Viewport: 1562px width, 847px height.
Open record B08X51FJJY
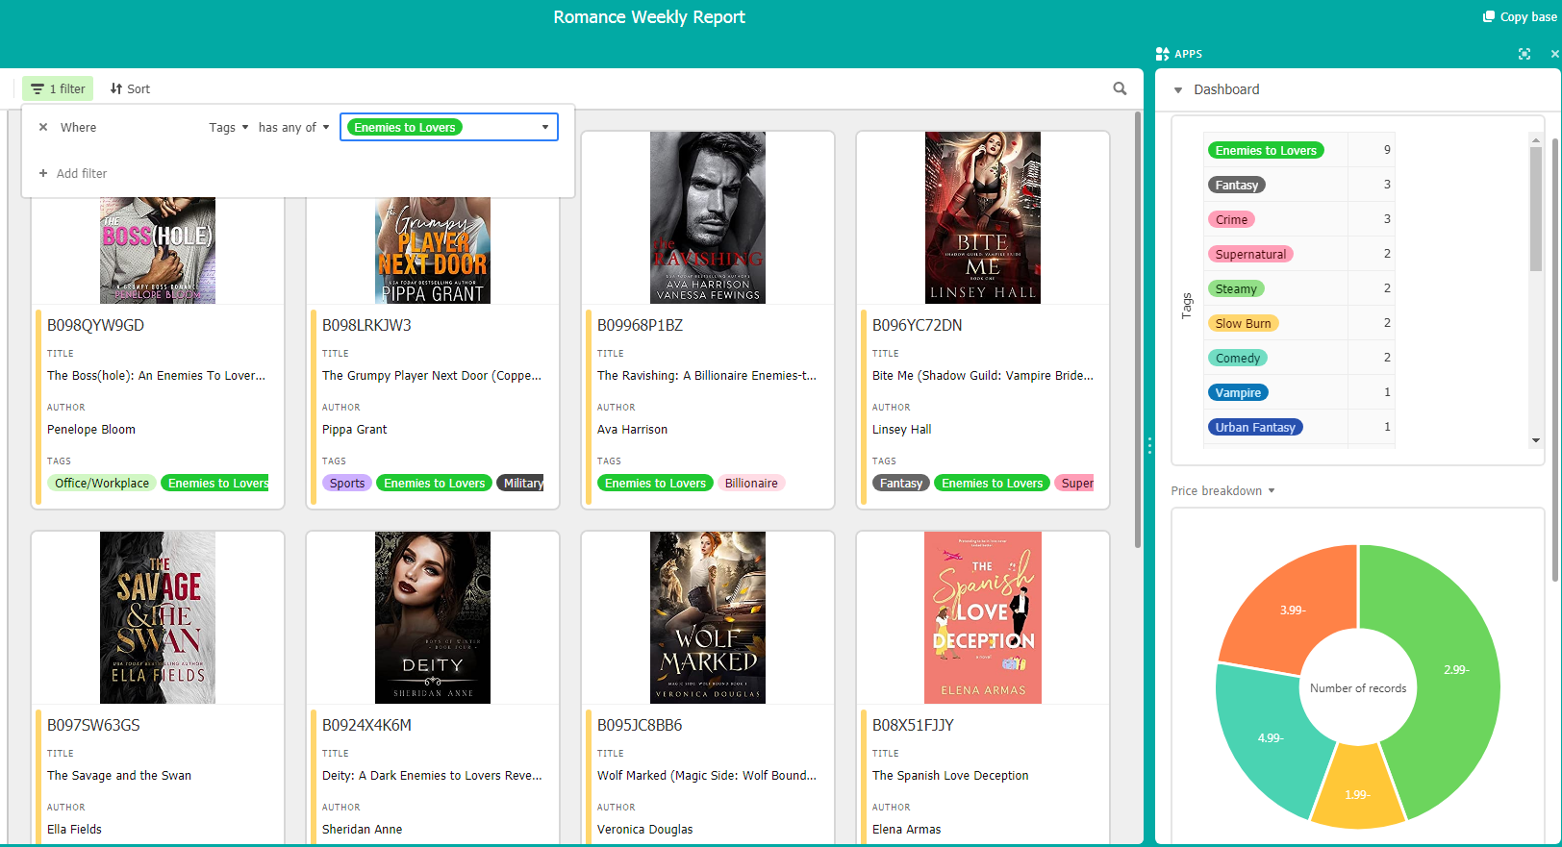[x=913, y=725]
